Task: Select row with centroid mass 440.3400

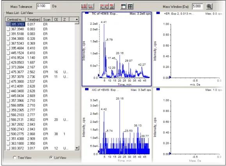Action: (x=40, y=91)
